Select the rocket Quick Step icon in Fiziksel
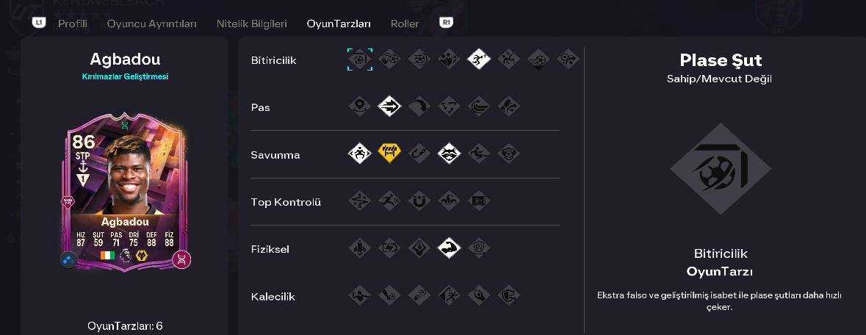The image size is (866, 335). click(x=359, y=248)
